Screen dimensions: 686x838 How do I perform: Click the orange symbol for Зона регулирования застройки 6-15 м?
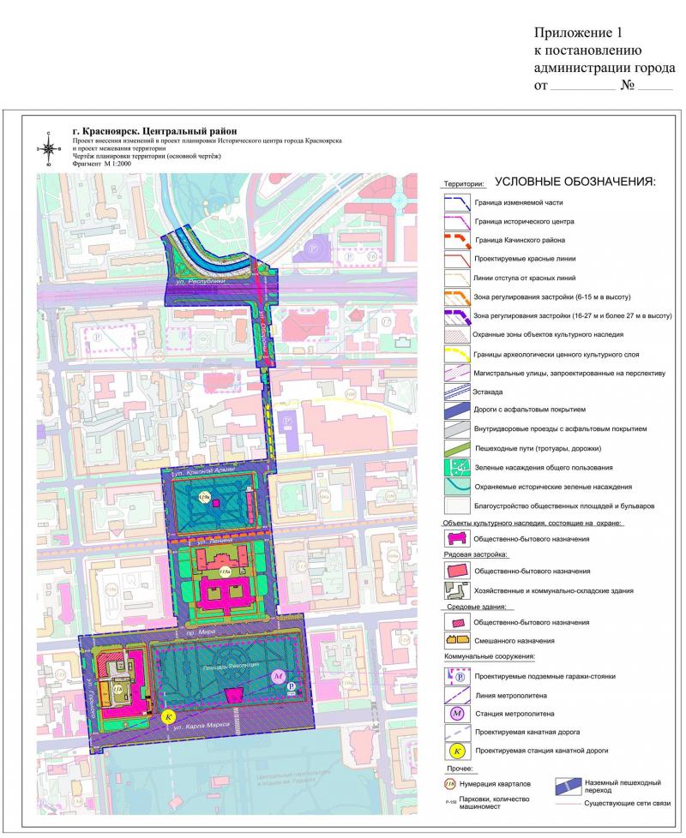(x=458, y=296)
